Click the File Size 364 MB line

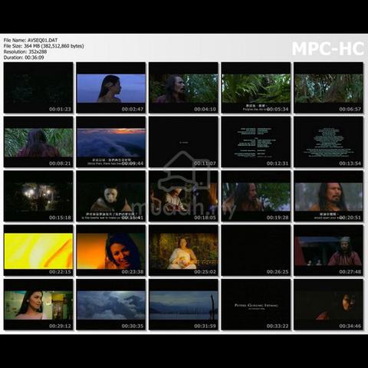click(x=44, y=46)
